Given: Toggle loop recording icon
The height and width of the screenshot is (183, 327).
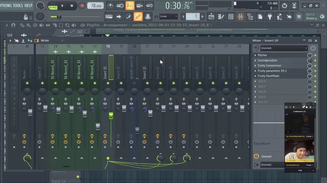Looking at the screenshot, I should (x=150, y=6).
